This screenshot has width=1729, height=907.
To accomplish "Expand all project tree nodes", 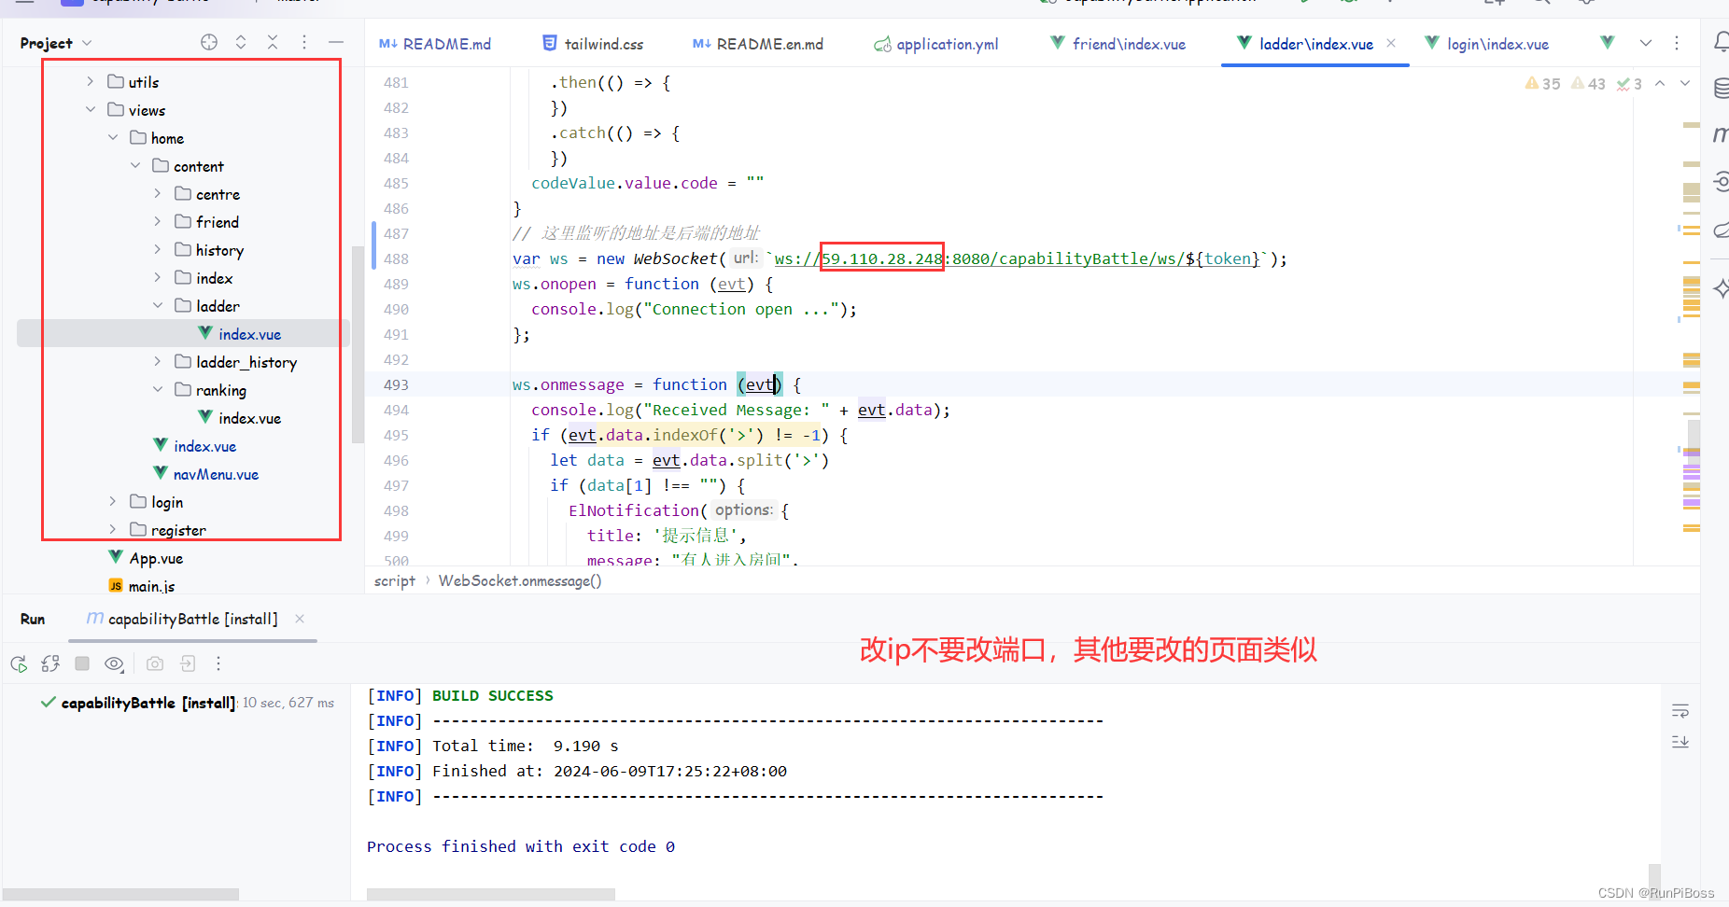I will 241,42.
